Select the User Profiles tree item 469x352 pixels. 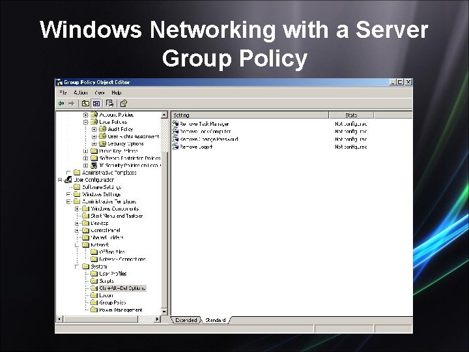[x=113, y=274]
